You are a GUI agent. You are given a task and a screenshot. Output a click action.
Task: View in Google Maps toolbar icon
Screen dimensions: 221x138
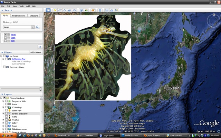click(x=117, y=10)
